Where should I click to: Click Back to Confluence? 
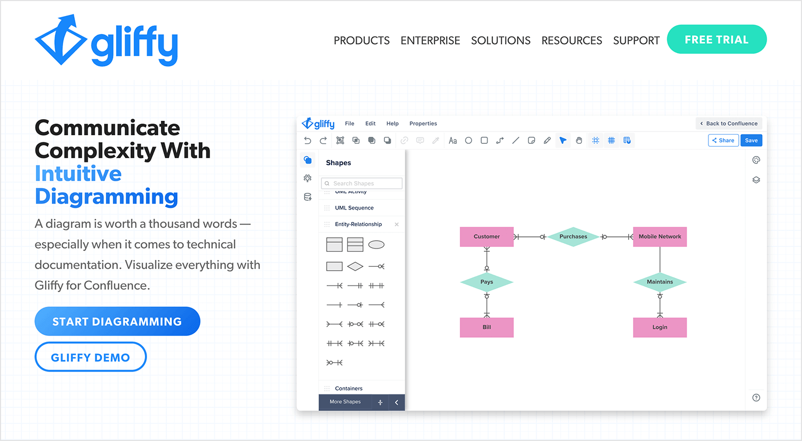pyautogui.click(x=729, y=123)
